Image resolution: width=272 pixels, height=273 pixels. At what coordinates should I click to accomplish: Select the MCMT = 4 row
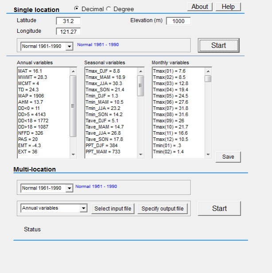(44, 83)
